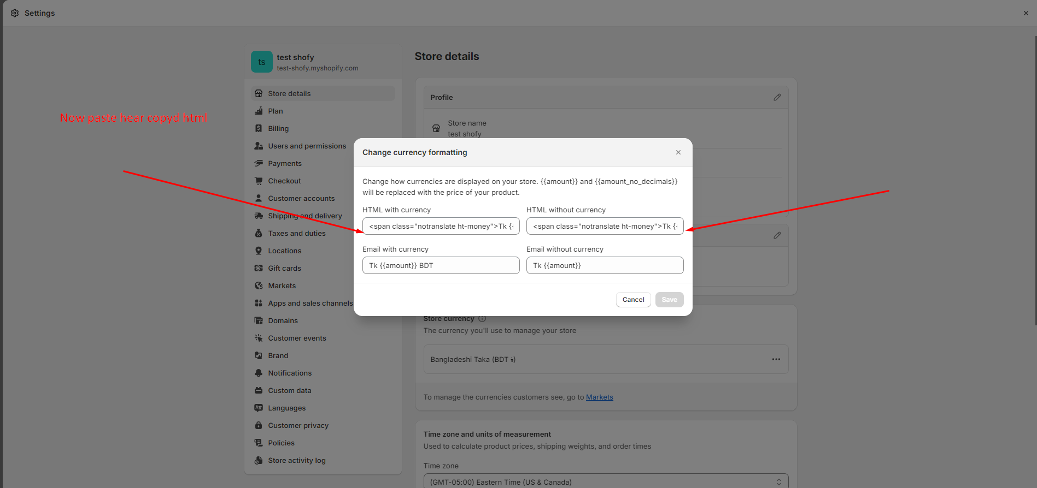Click the Gift cards icon
This screenshot has height=488, width=1037.
[x=259, y=268]
